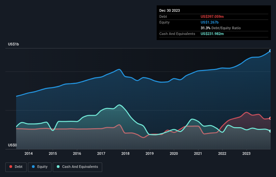Click the 2017 x-axis label

tap(101, 153)
